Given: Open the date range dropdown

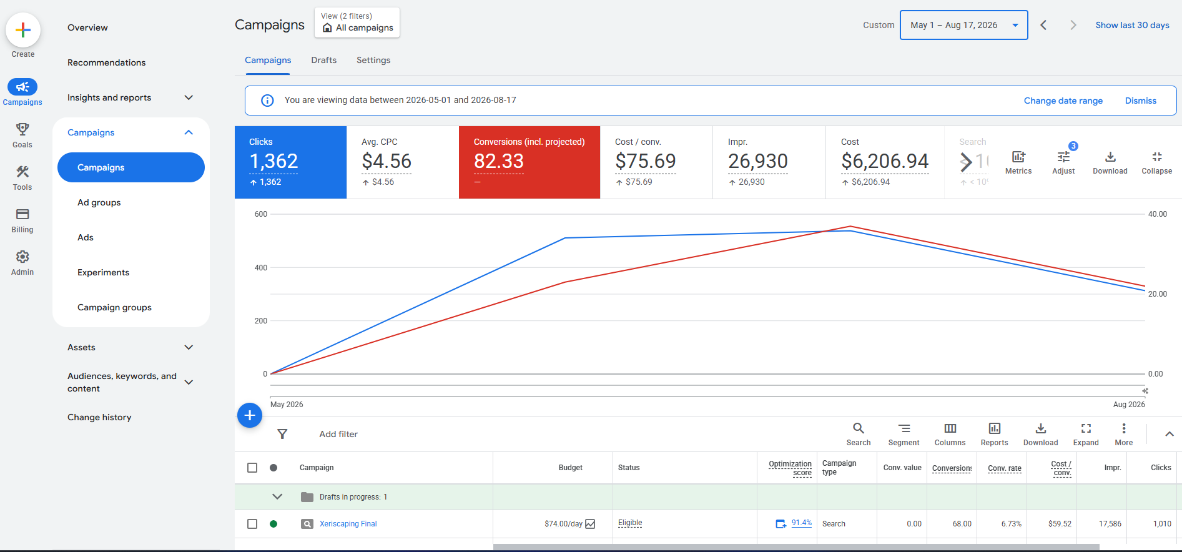Looking at the screenshot, I should (x=963, y=25).
